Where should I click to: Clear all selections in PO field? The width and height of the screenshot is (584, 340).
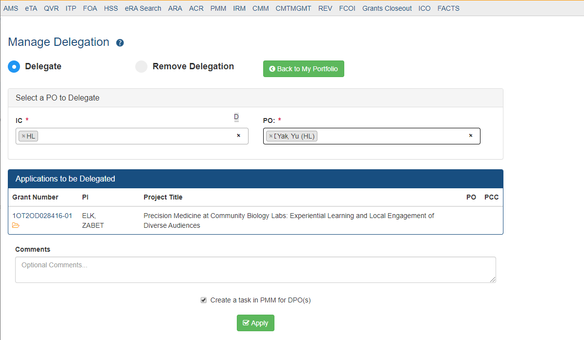coord(471,136)
